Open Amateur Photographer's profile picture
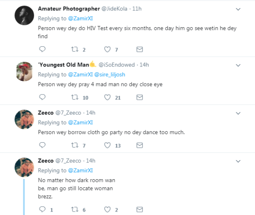The height and width of the screenshot is (215, 255). pos(24,17)
